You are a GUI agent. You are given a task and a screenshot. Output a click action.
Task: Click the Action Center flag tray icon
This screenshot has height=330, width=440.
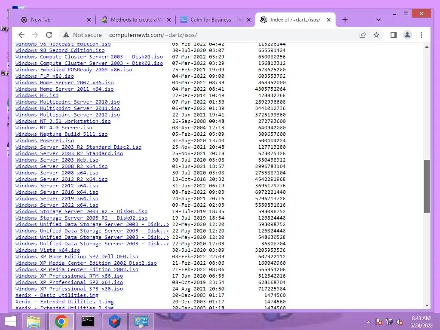click(x=379, y=322)
